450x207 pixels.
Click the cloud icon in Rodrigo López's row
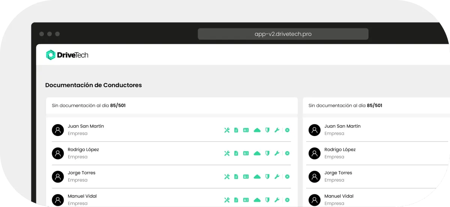click(257, 153)
